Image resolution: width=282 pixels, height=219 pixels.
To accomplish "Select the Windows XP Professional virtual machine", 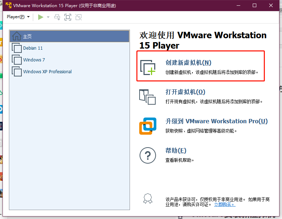I will point(69,71).
